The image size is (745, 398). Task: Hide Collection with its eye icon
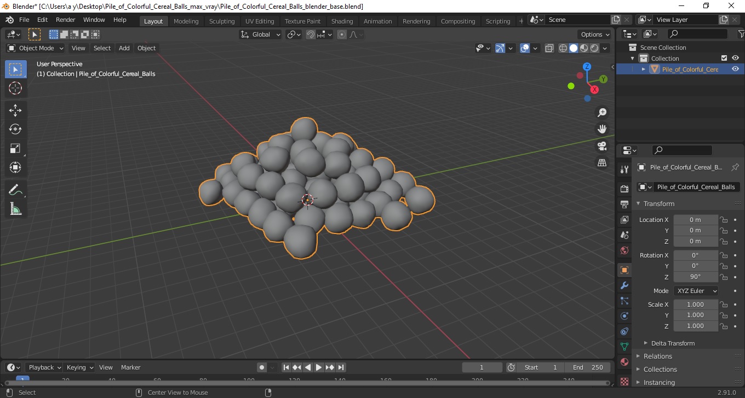click(735, 58)
